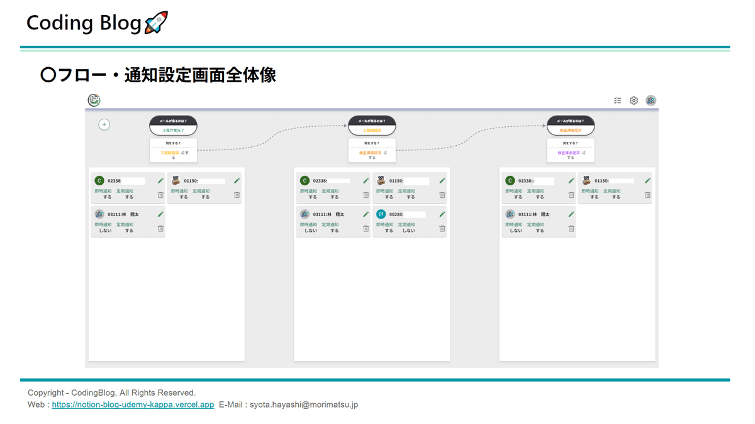Open the notion-blog-udemy-kappa.vercel.app link

(x=133, y=405)
